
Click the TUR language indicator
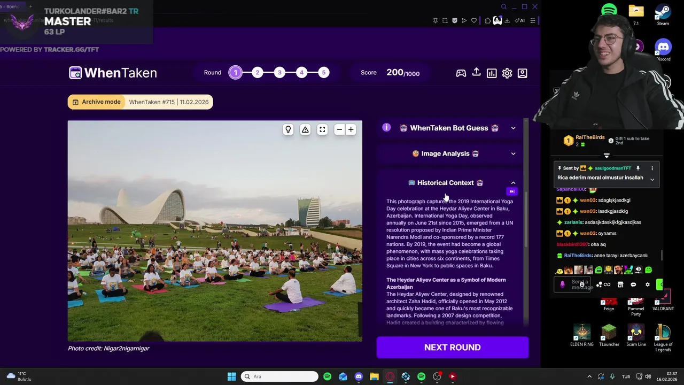[x=626, y=376]
